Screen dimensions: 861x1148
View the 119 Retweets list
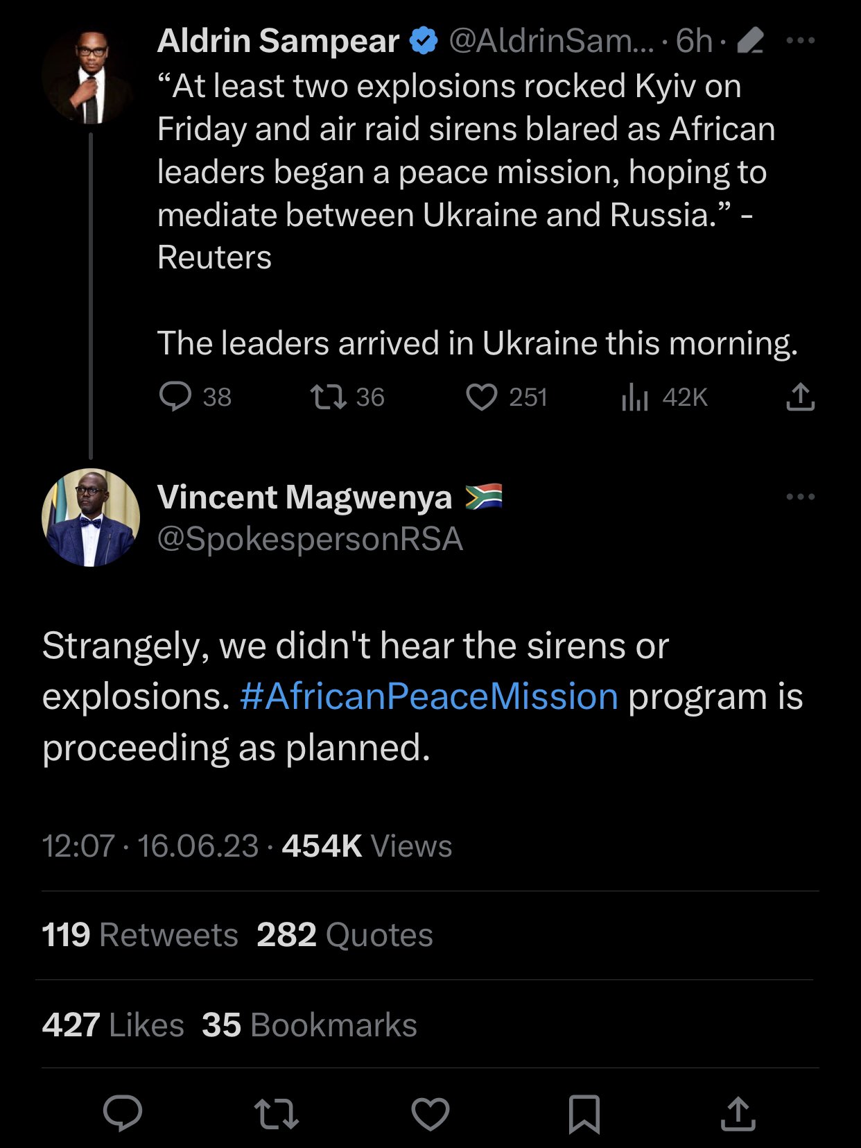tap(140, 934)
